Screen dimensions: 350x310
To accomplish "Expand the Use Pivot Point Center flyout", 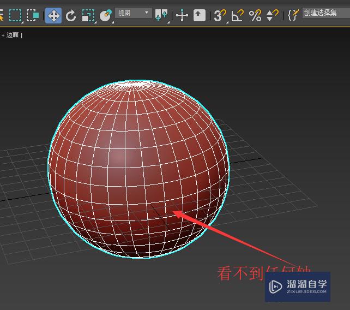I will (x=161, y=15).
